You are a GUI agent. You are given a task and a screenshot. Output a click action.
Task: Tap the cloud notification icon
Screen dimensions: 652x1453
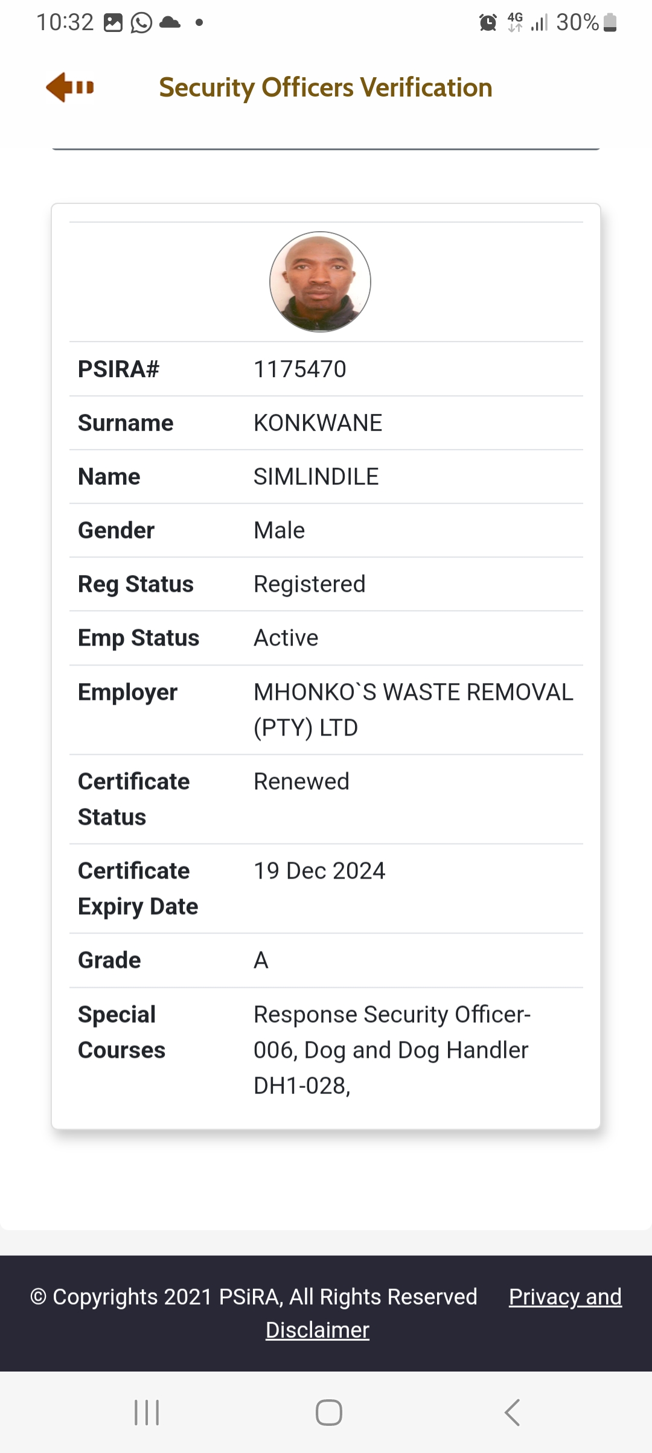click(170, 23)
